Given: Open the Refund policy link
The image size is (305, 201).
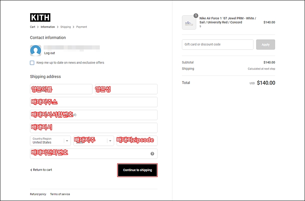Looking at the screenshot, I should pos(38,194).
